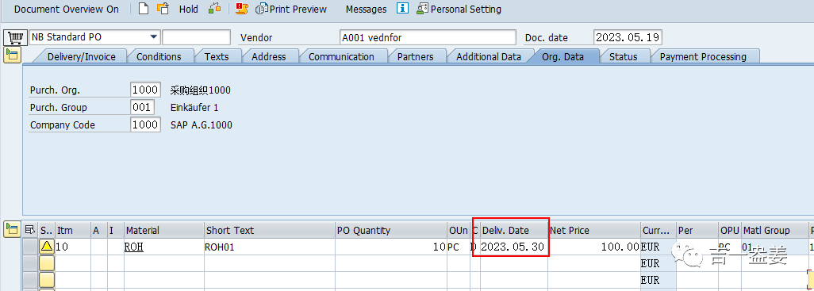Select row of item 10
814x291 pixels.
[30, 247]
